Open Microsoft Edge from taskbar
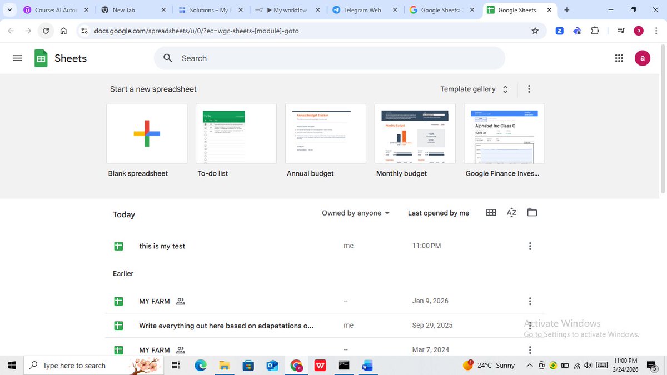 point(201,366)
